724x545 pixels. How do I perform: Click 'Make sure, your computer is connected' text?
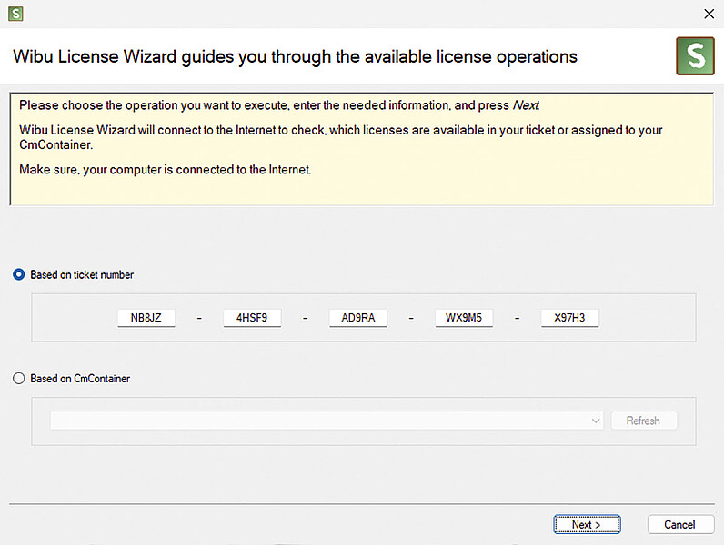point(166,170)
